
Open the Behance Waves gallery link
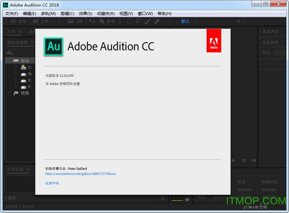tap(80, 174)
